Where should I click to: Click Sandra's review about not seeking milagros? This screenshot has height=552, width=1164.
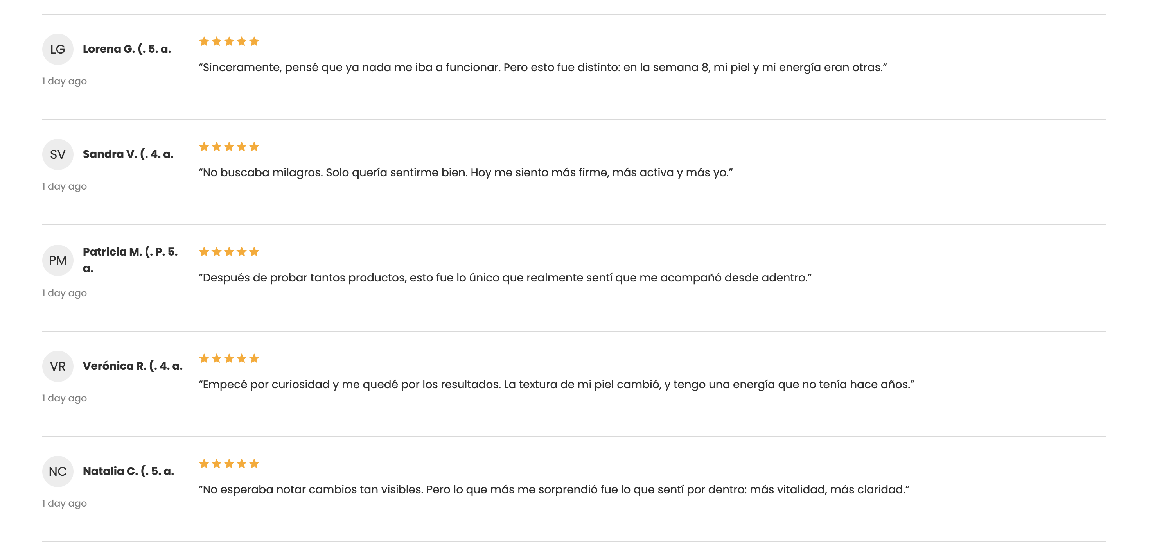coord(465,172)
